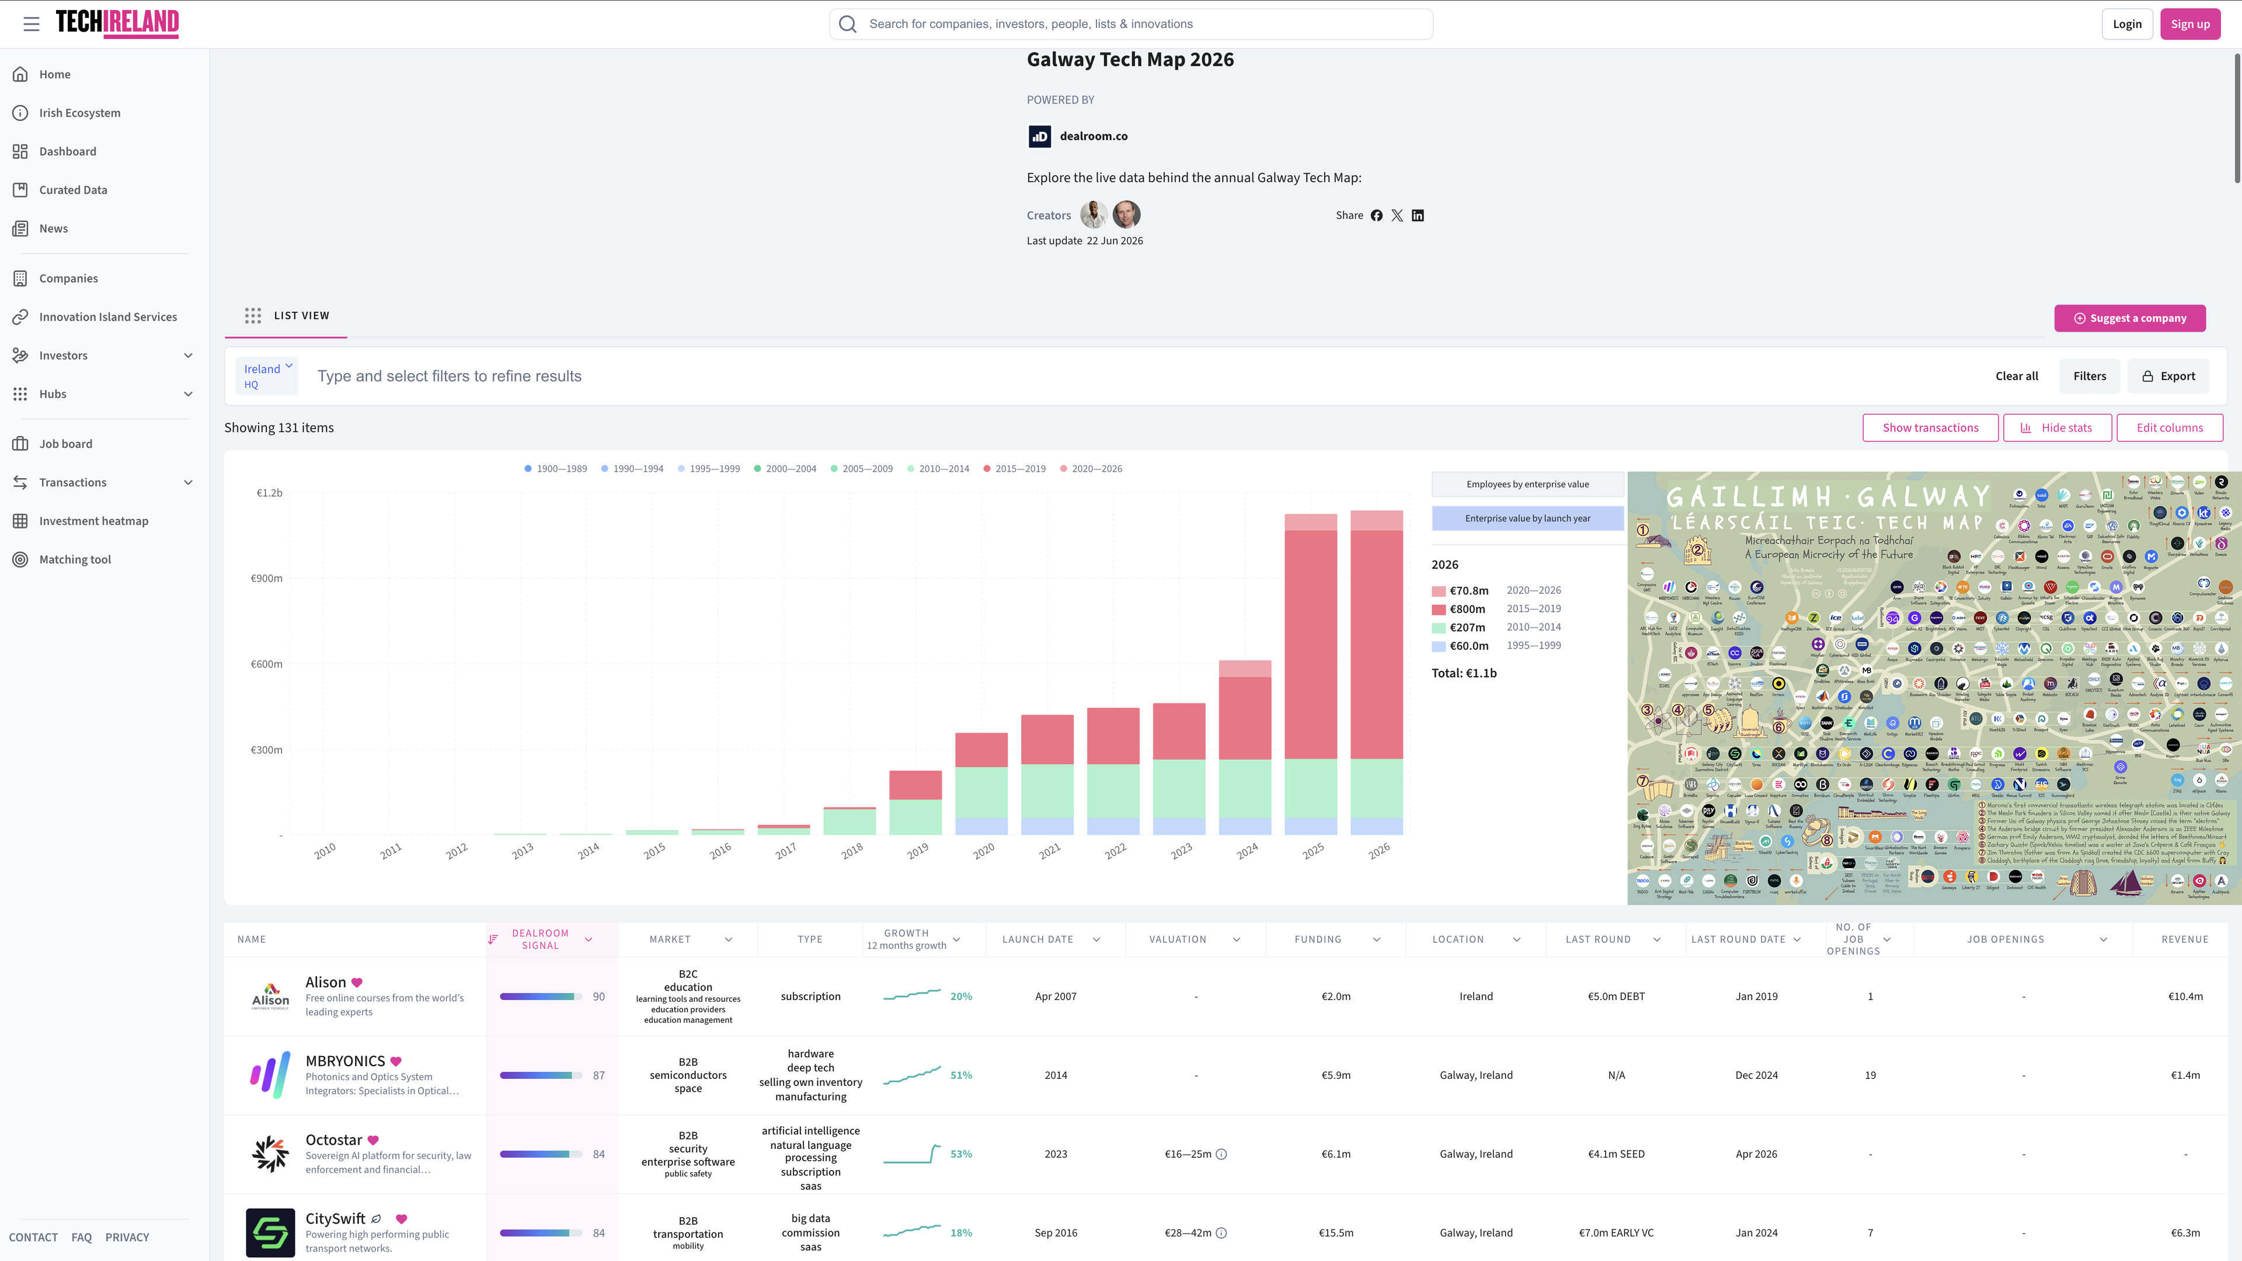Click Clear all filters
Image resolution: width=2242 pixels, height=1261 pixels.
tap(2017, 376)
